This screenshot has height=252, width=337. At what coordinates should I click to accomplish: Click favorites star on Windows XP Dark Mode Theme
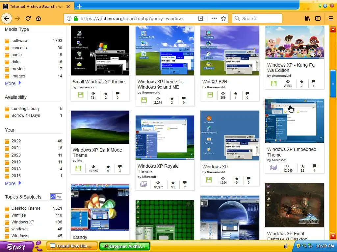(108, 166)
